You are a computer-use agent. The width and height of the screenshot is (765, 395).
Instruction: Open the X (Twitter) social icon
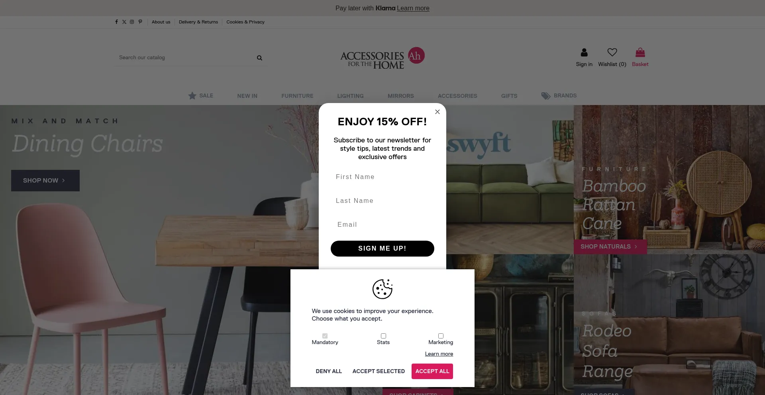pyautogui.click(x=124, y=22)
